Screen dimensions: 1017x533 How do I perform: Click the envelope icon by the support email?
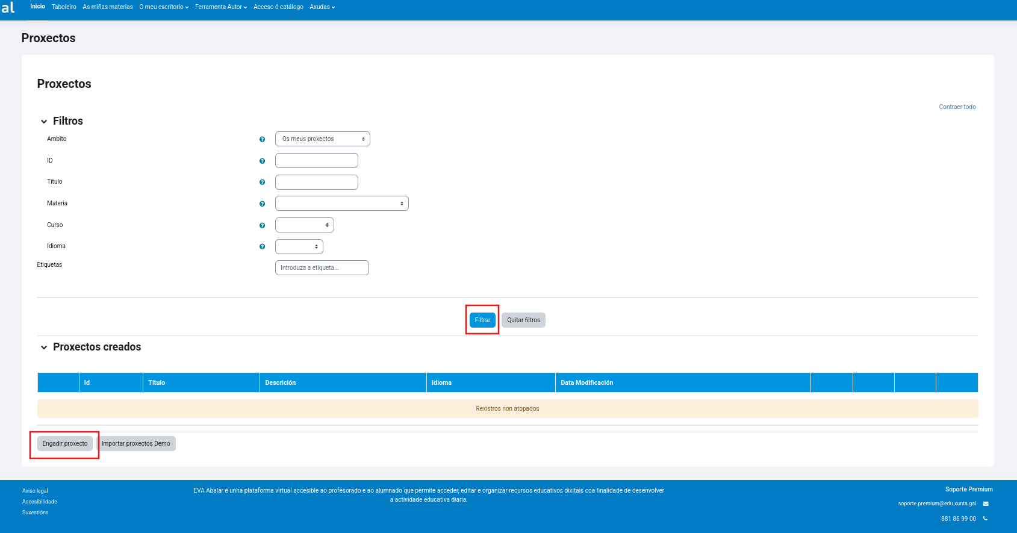[986, 503]
